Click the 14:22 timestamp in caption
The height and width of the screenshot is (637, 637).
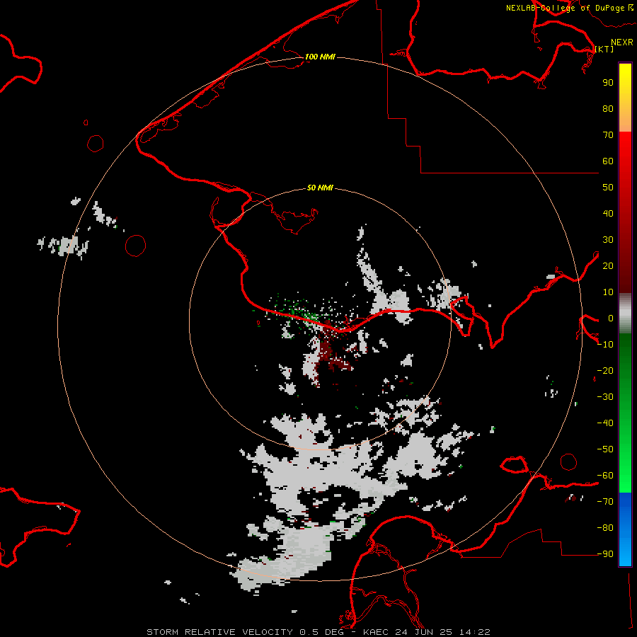pyautogui.click(x=474, y=632)
